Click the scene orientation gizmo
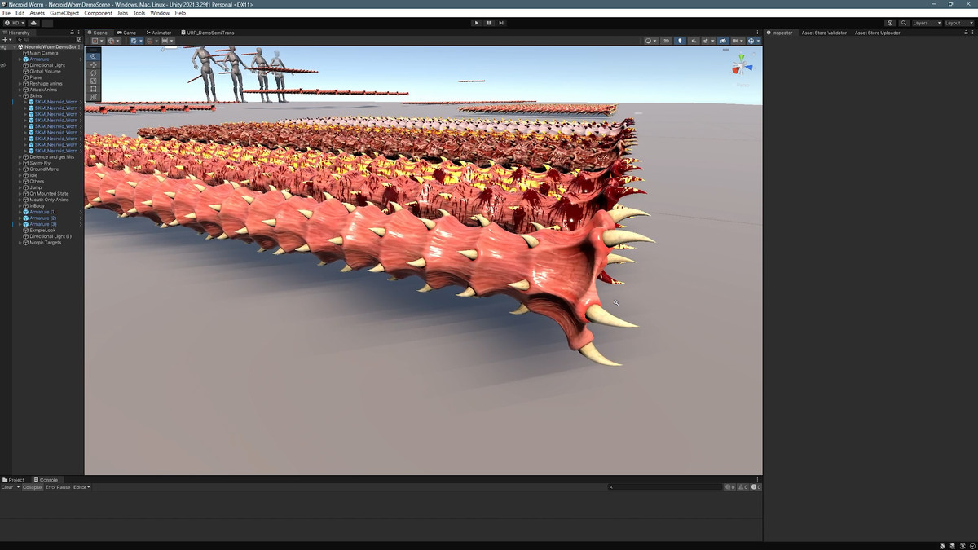The image size is (978, 550). pyautogui.click(x=742, y=66)
